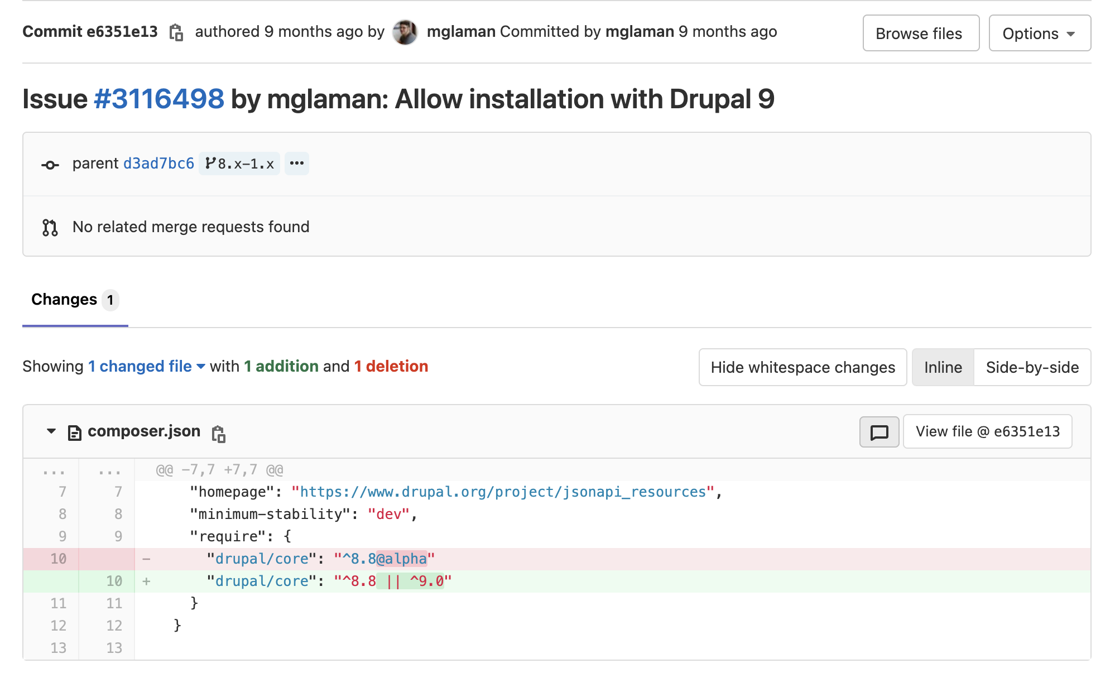Open the committer mglaman link
Image resolution: width=1115 pixels, height=673 pixels.
coord(640,32)
